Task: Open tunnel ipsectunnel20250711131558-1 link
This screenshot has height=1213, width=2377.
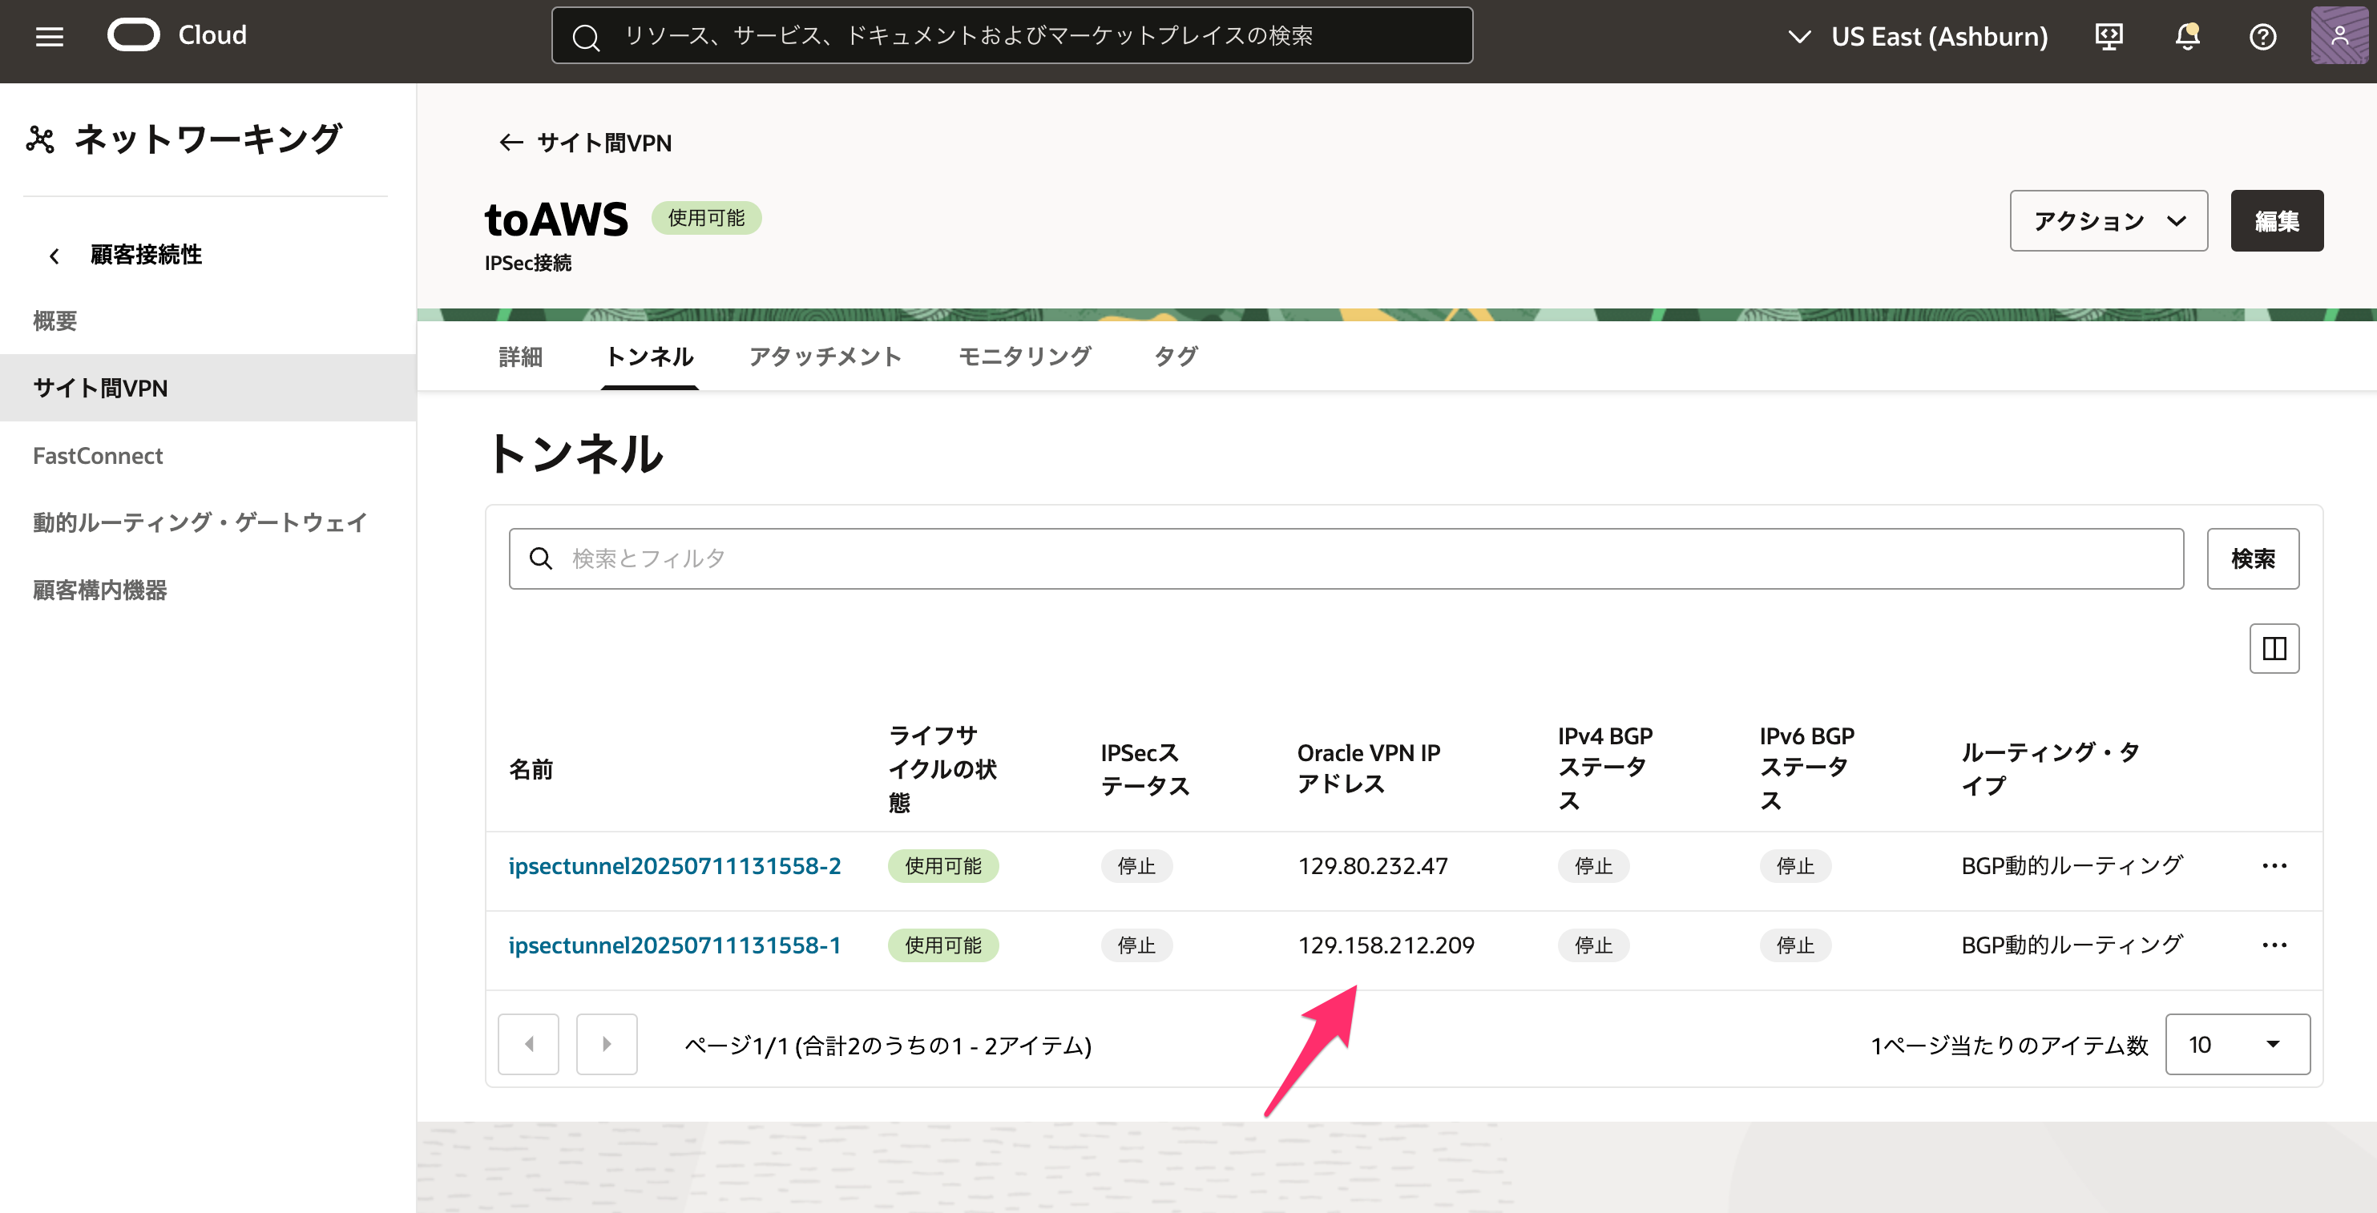Action: (675, 945)
